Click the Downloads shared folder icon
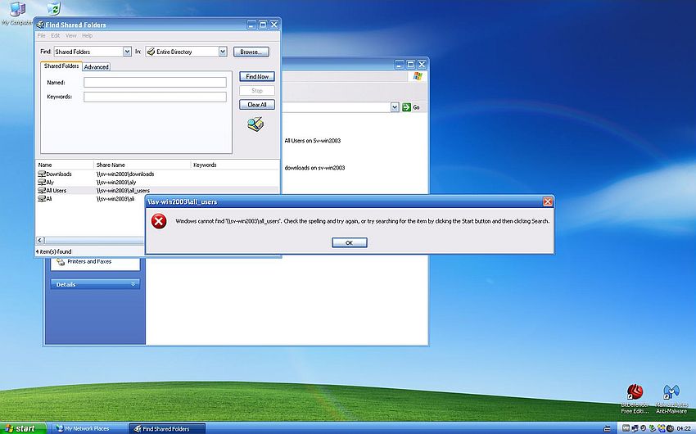The height and width of the screenshot is (434, 696). pyautogui.click(x=42, y=174)
